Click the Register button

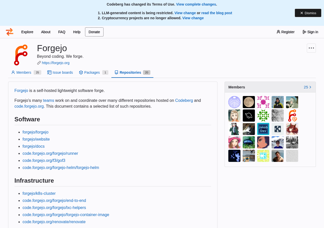pos(286,32)
